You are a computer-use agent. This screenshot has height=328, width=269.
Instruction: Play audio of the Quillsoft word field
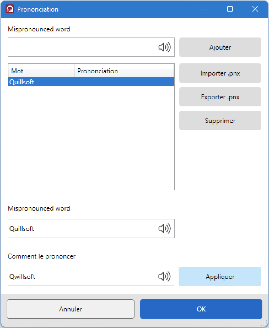tap(165, 229)
